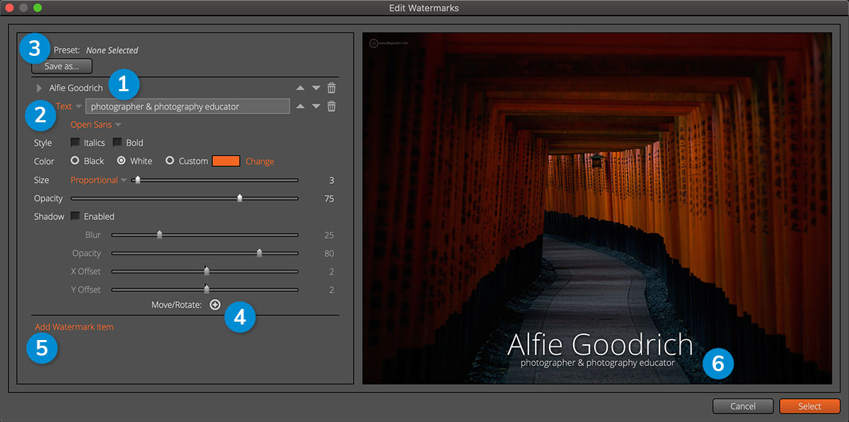Move photographer text item up
Viewport: 849px width, 422px height.
coord(301,107)
